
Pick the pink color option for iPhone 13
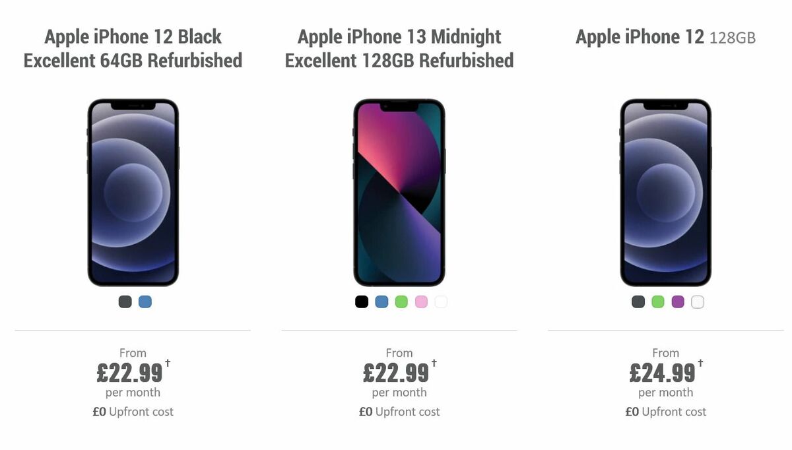coord(421,302)
